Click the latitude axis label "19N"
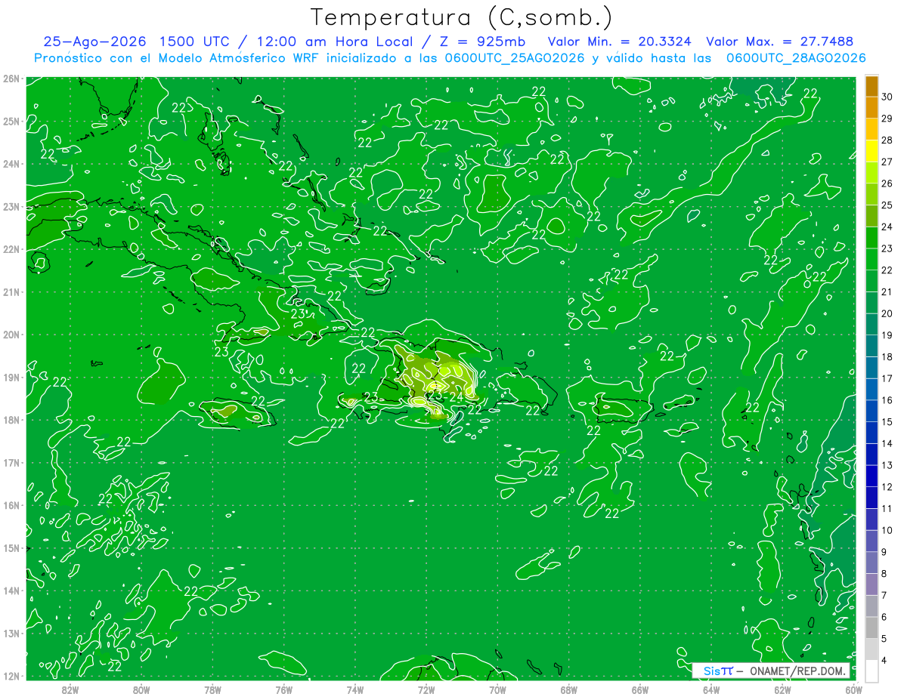The height and width of the screenshot is (700, 907). [11, 377]
